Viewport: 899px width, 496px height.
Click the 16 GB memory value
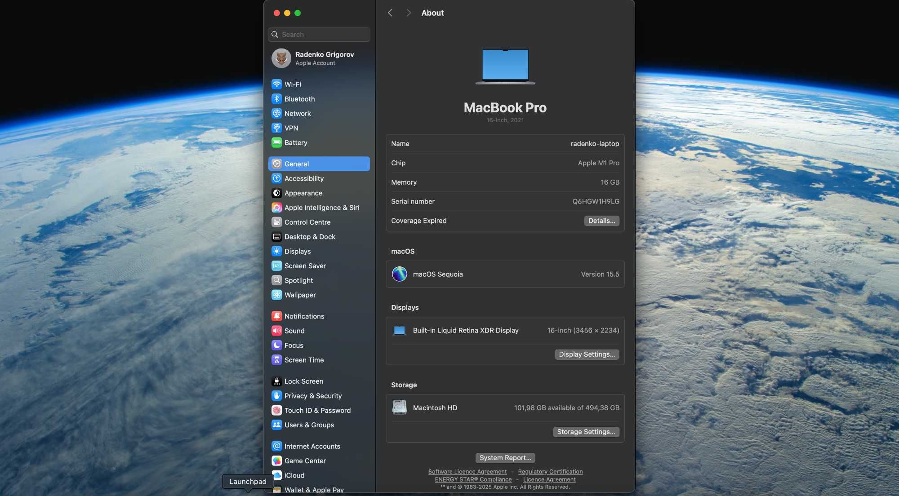(610, 182)
